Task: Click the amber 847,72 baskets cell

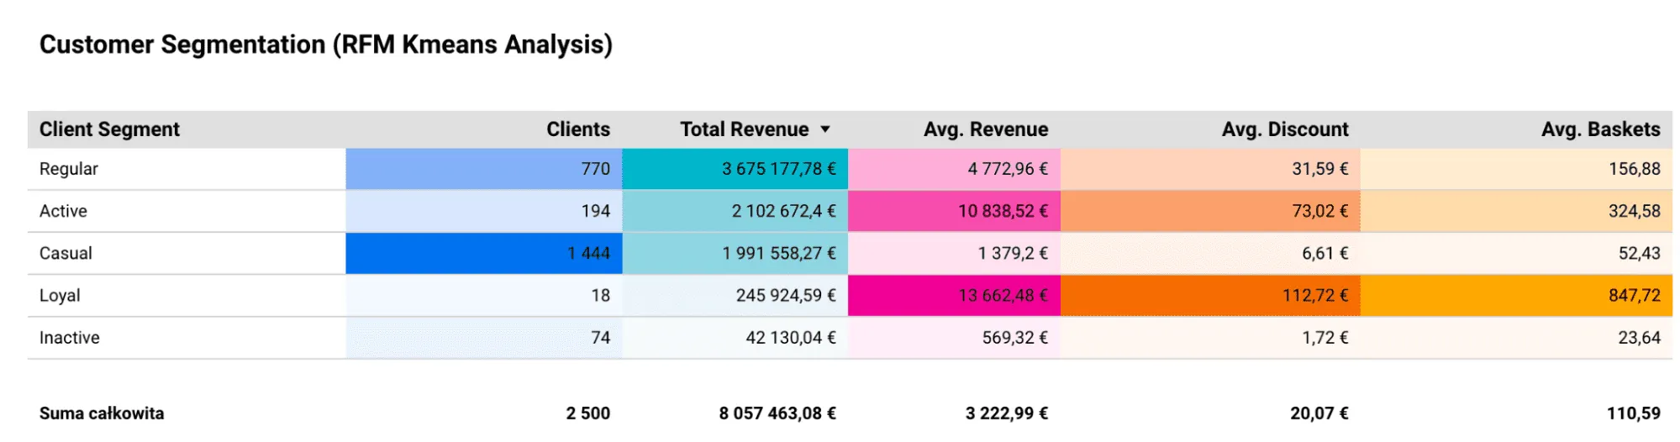Action: [x=1516, y=295]
